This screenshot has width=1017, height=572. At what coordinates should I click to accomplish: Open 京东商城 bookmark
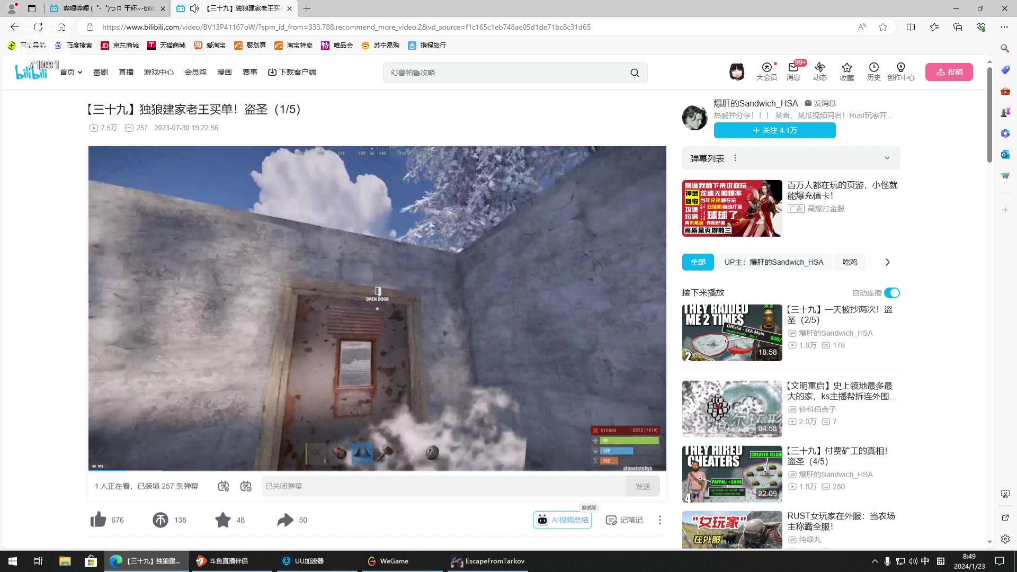click(120, 46)
